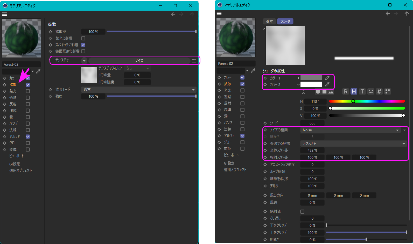Click the eyedropper icon beside カラー 2
The image size is (413, 244).
click(327, 84)
